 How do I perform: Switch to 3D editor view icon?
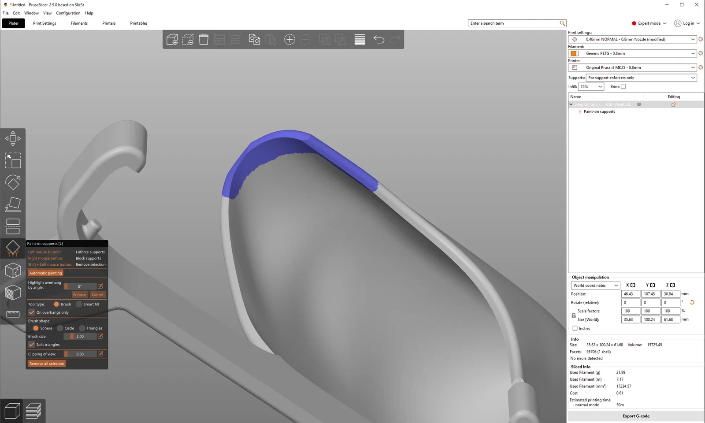[12, 411]
